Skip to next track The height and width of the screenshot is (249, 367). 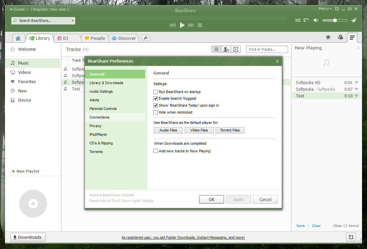point(191,25)
